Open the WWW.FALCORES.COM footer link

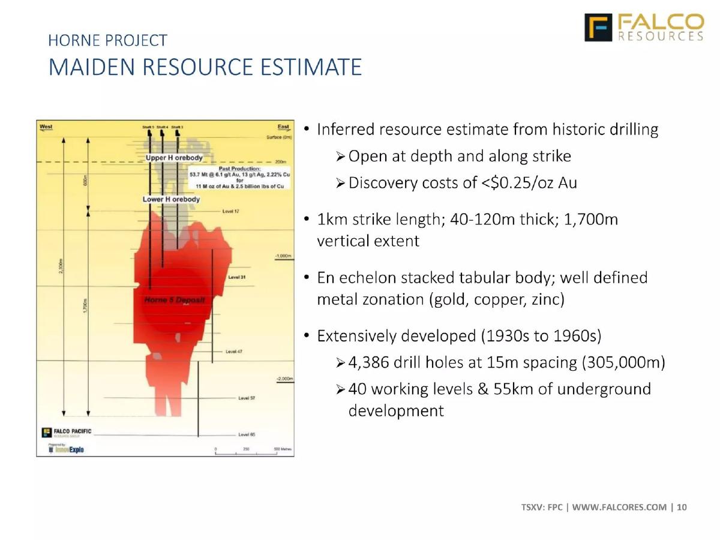tap(619, 508)
